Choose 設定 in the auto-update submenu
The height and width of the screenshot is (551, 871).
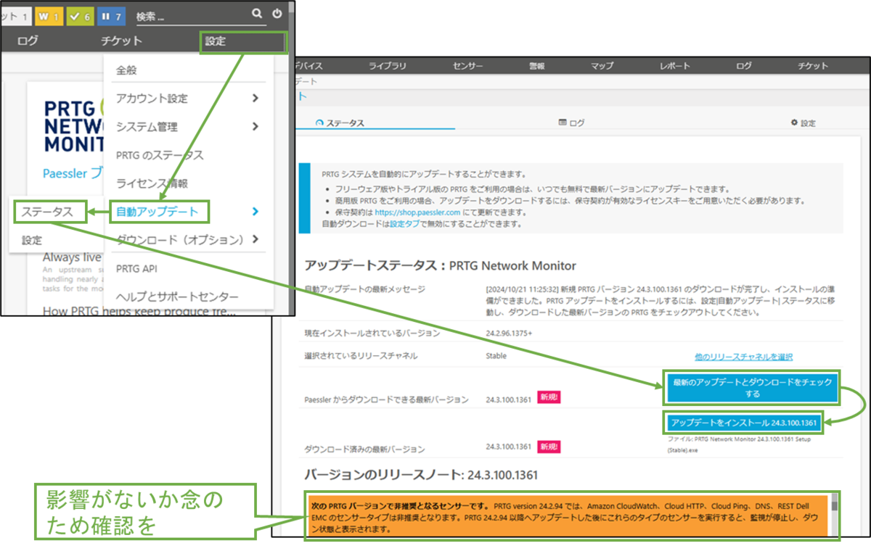pos(31,241)
